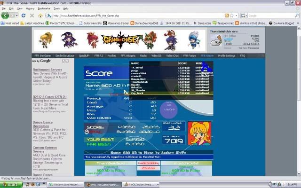This screenshot has width=301, height=188.
Task: Click the Racksmount Servers ad link
Action: coord(46,70)
